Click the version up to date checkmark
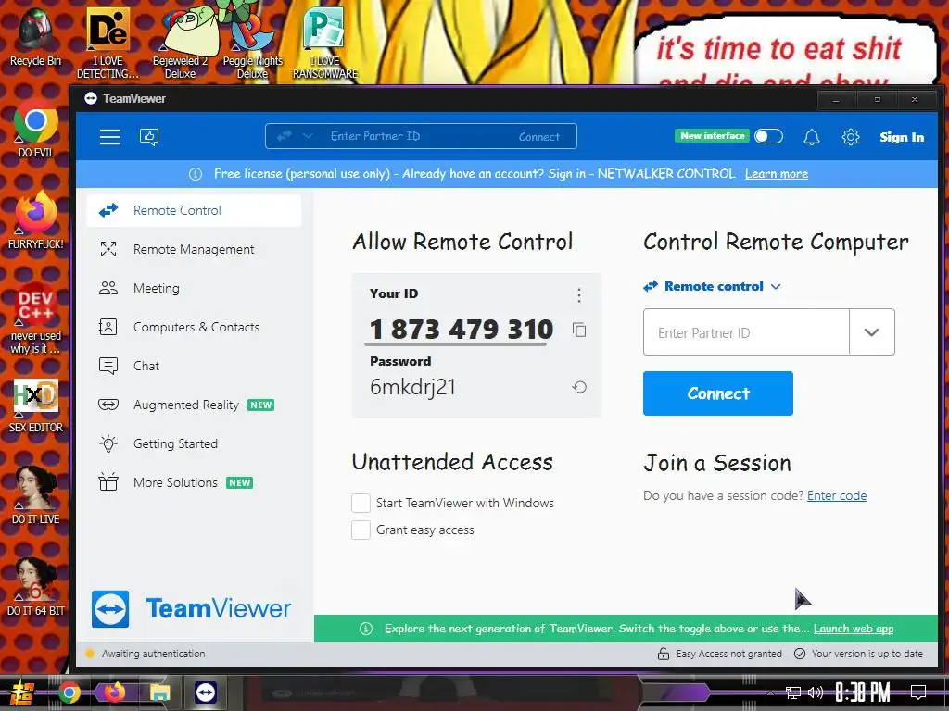 point(800,654)
